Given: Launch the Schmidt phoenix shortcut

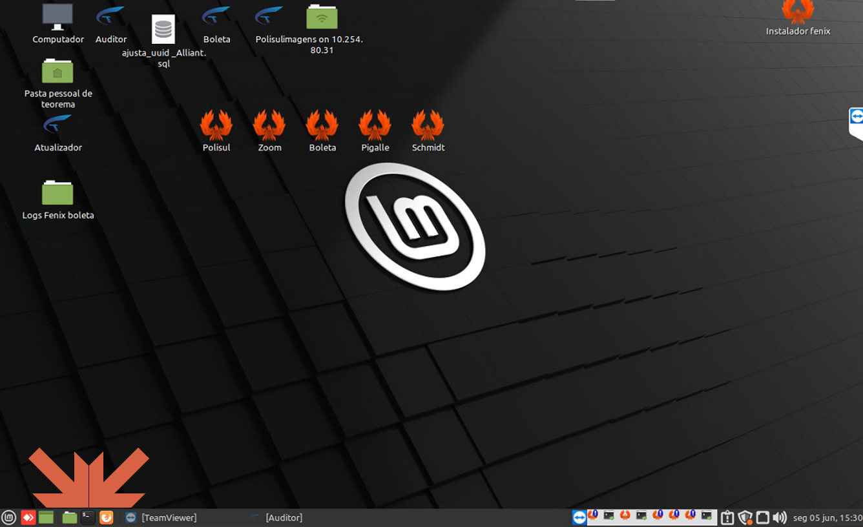Looking at the screenshot, I should point(428,130).
